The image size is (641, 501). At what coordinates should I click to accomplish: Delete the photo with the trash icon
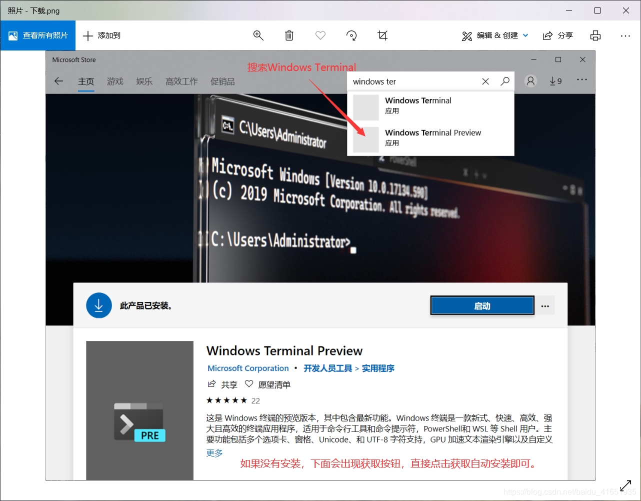[x=289, y=35]
